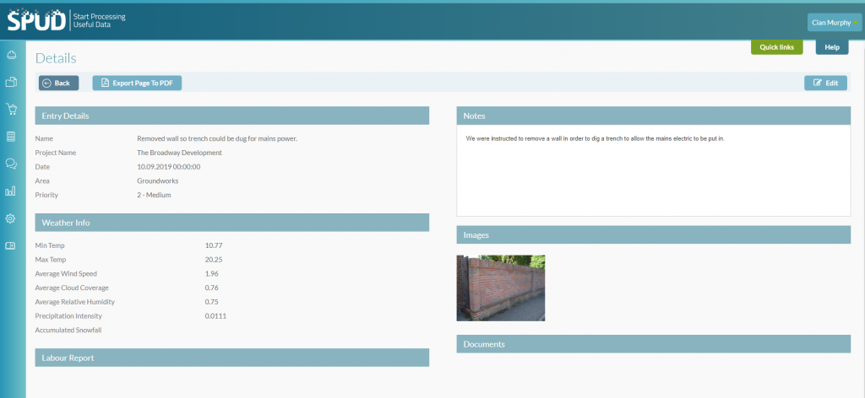
Task: Click the Images section header
Action: [654, 234]
